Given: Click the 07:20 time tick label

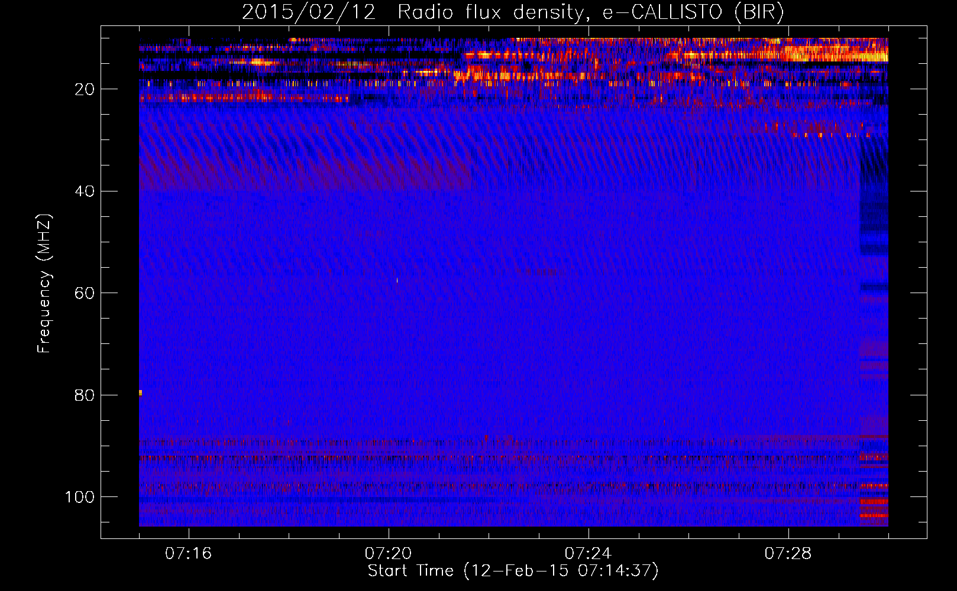Looking at the screenshot, I should [388, 553].
